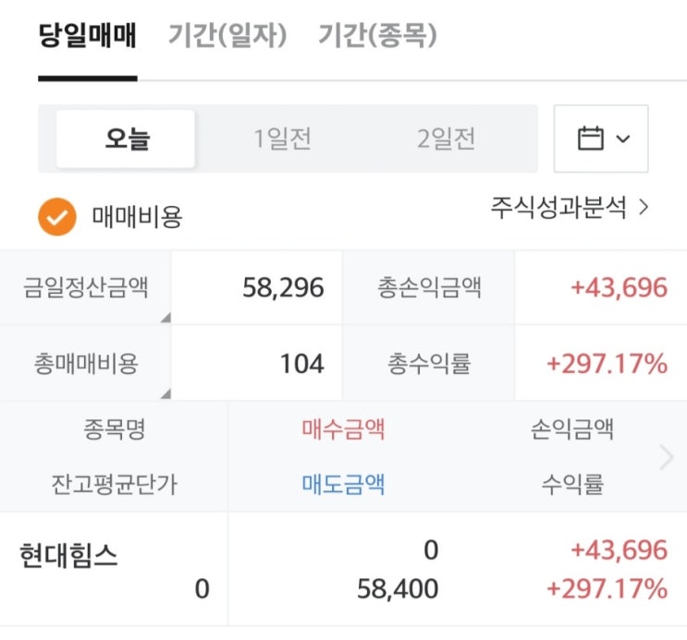Click the 금일정산금액 label cell

pos(86,287)
